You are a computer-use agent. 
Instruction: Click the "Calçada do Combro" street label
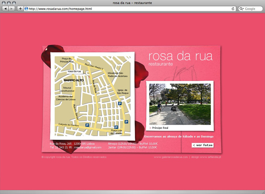pos(69,125)
